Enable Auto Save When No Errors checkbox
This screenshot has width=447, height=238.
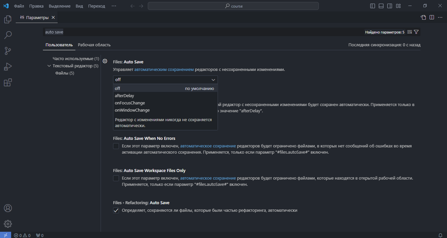coord(116,146)
